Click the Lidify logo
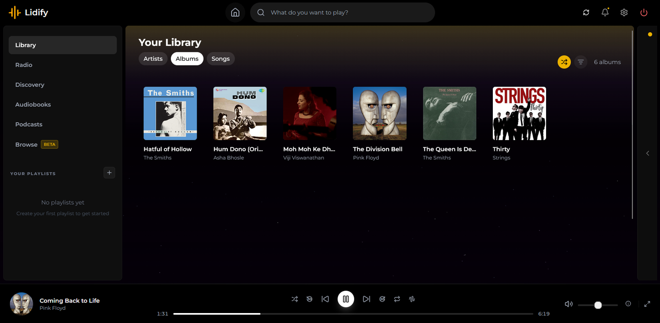The image size is (660, 323). coord(28,12)
